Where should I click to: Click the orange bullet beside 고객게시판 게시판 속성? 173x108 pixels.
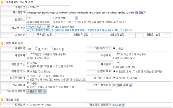click(2, 2)
